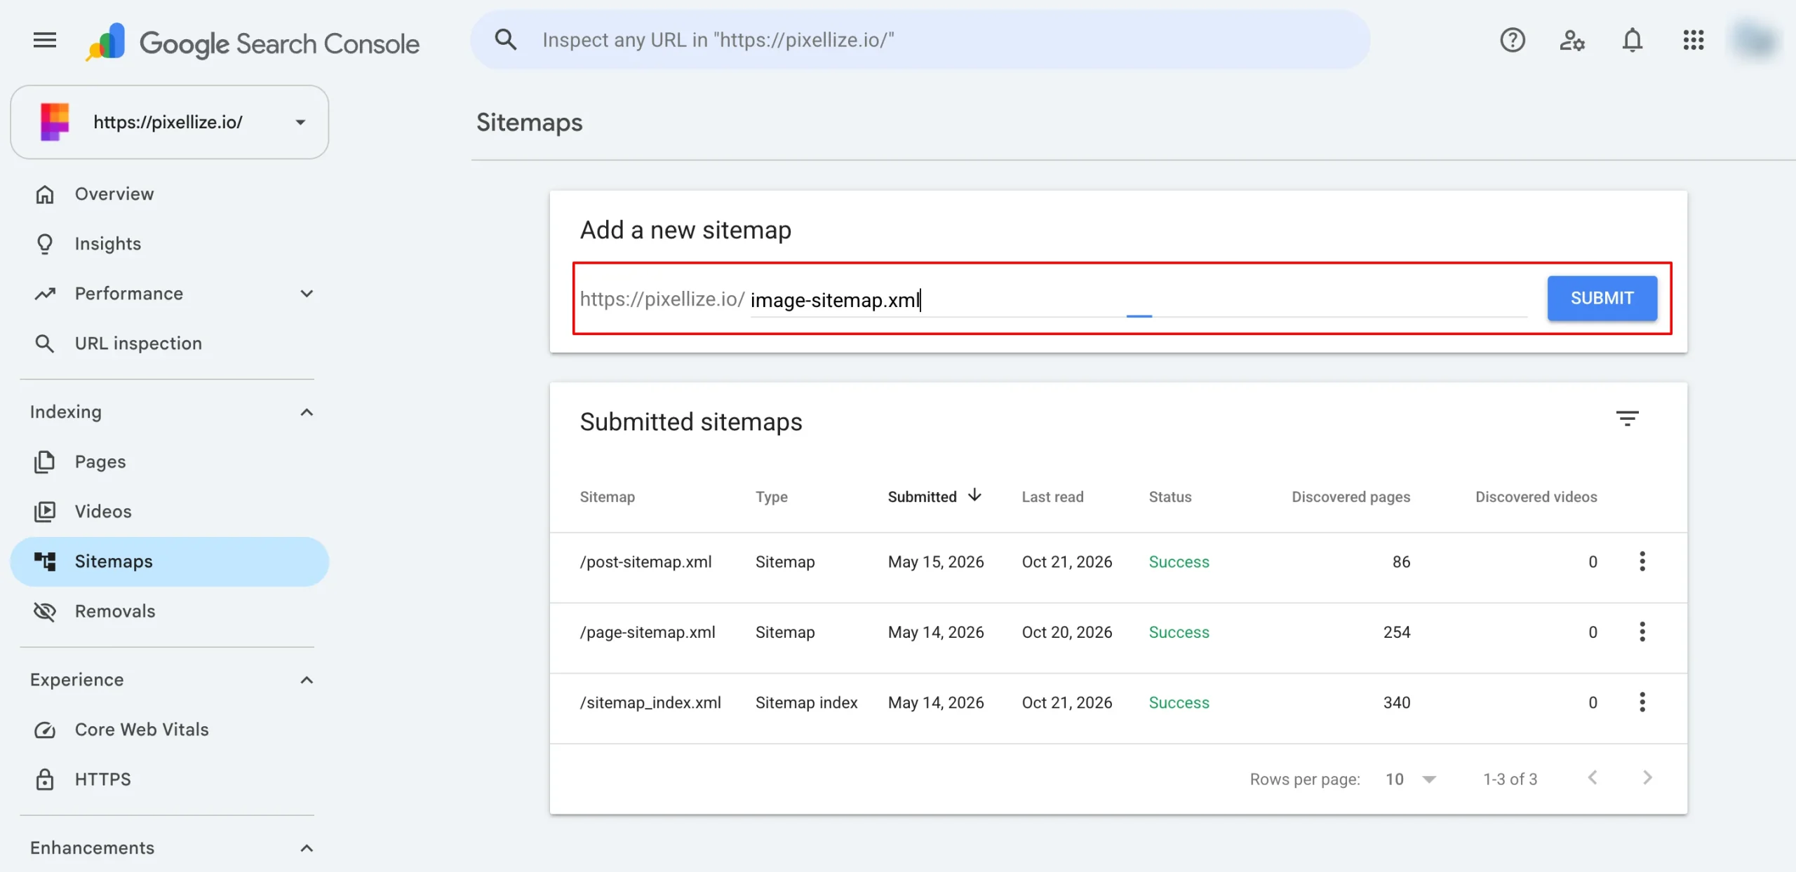Collapse the Experience section
This screenshot has height=872, width=1796.
[307, 680]
